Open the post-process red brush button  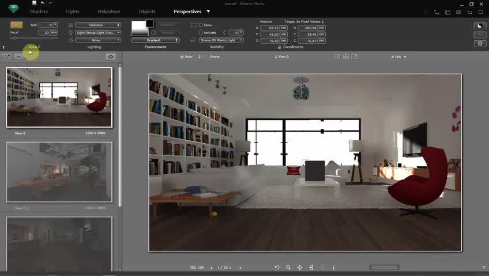[480, 34]
